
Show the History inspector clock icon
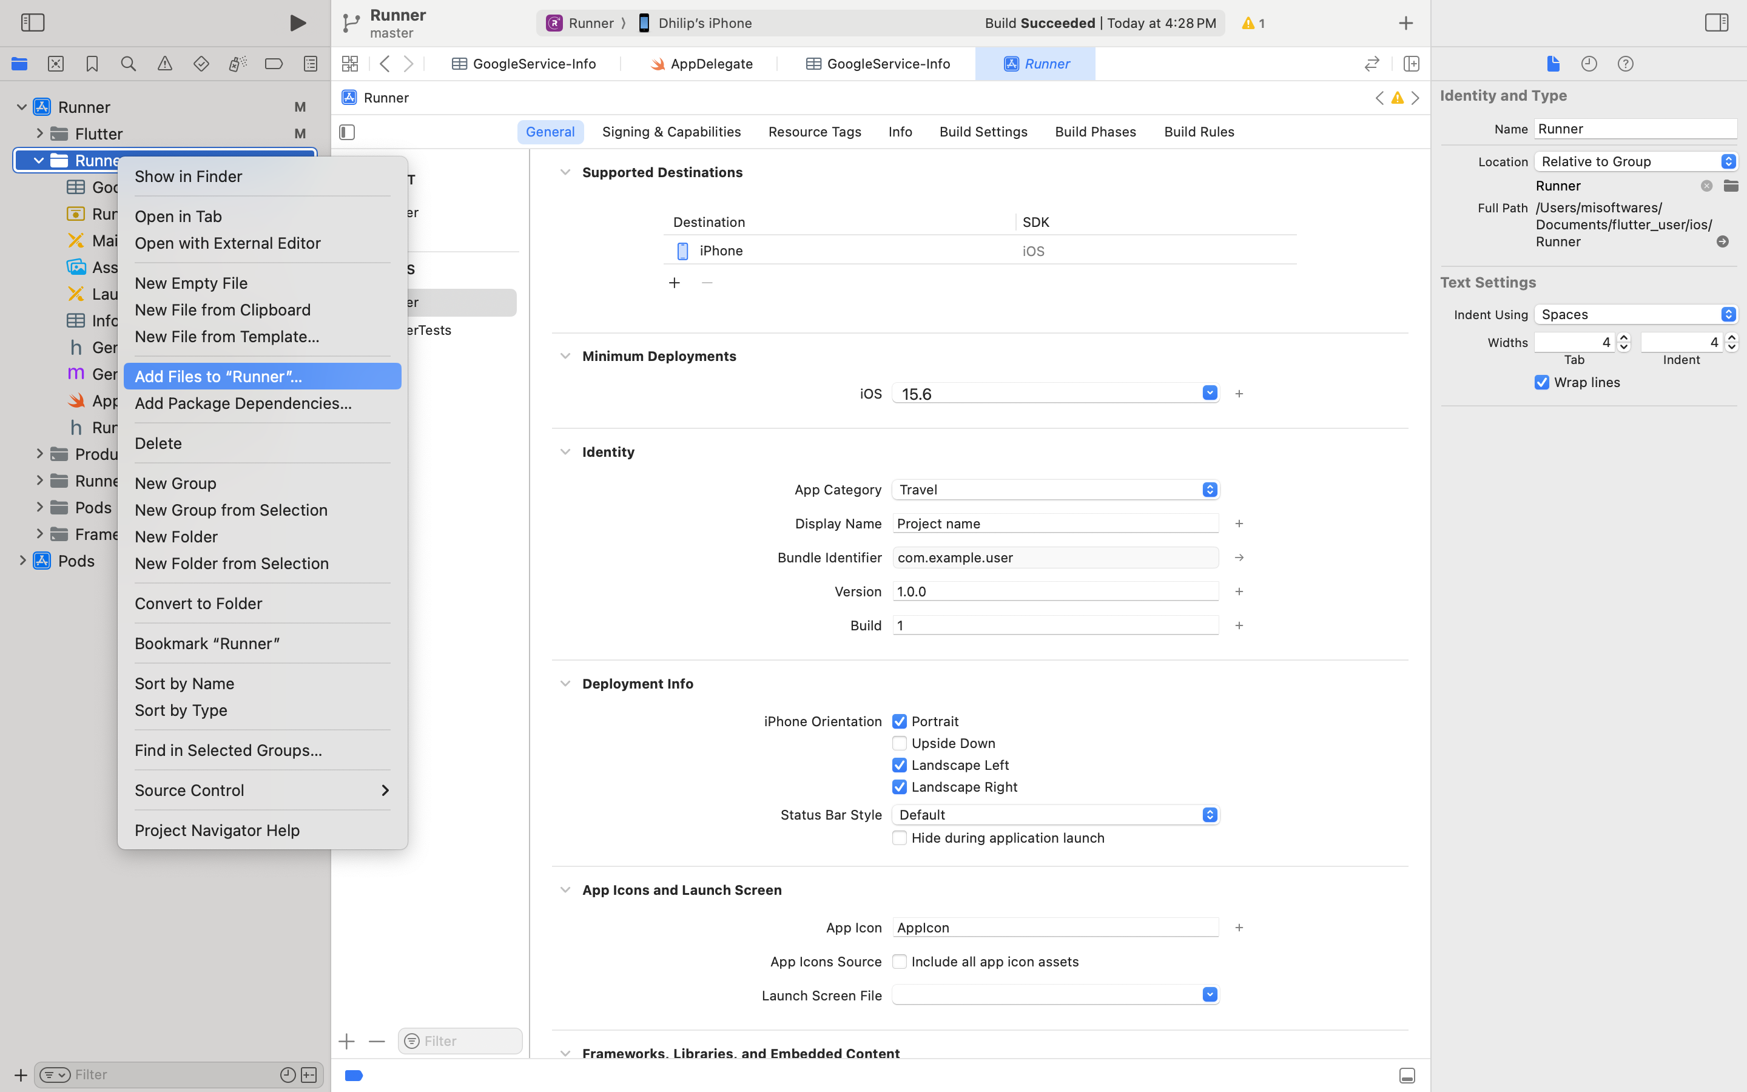[1589, 64]
